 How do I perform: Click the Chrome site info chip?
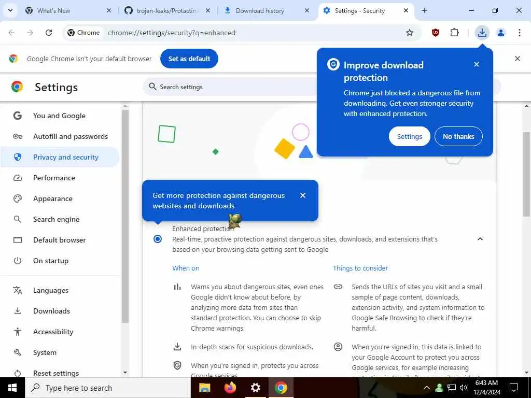[x=83, y=33]
